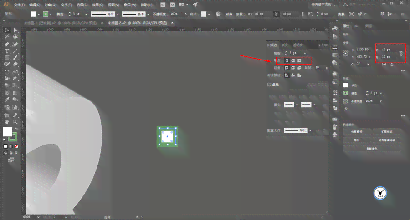The image size is (410, 220).
Task: Select the Selection tool (black arrow)
Action: 7,30
